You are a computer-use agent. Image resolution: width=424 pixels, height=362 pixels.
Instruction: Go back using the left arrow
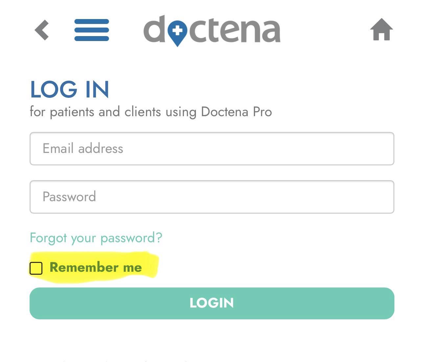tap(42, 30)
